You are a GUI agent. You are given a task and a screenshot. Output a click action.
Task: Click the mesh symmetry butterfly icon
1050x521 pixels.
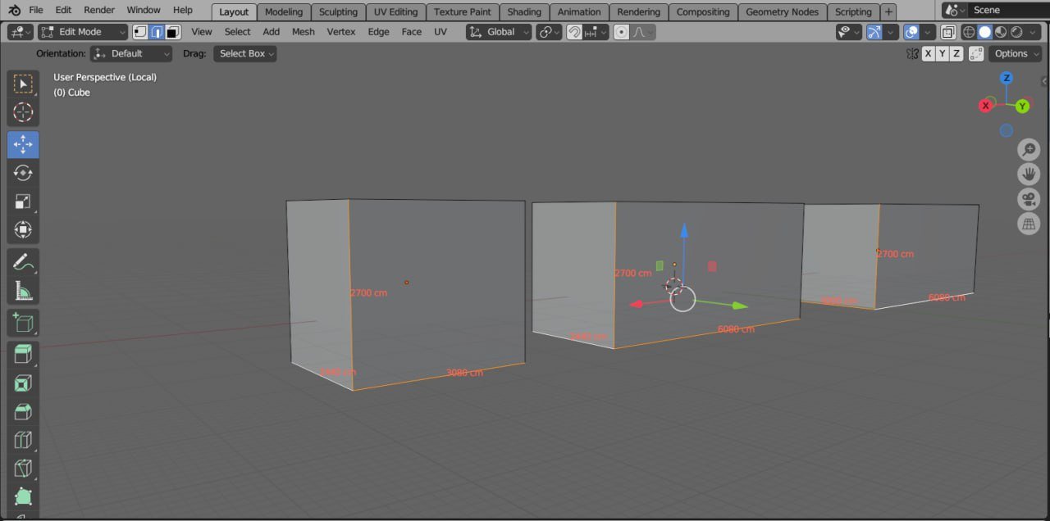click(912, 53)
